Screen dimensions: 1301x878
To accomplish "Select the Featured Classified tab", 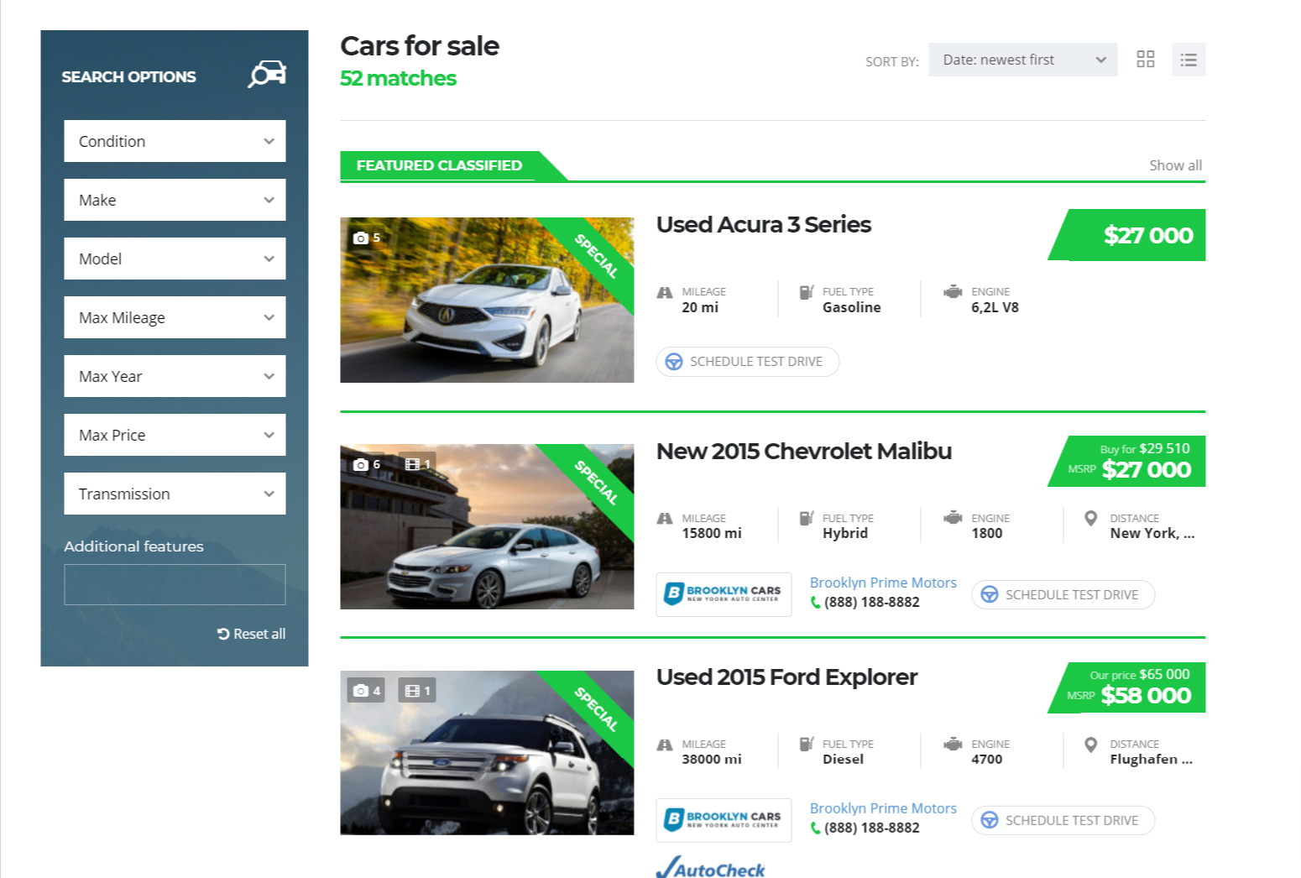I will coord(439,165).
